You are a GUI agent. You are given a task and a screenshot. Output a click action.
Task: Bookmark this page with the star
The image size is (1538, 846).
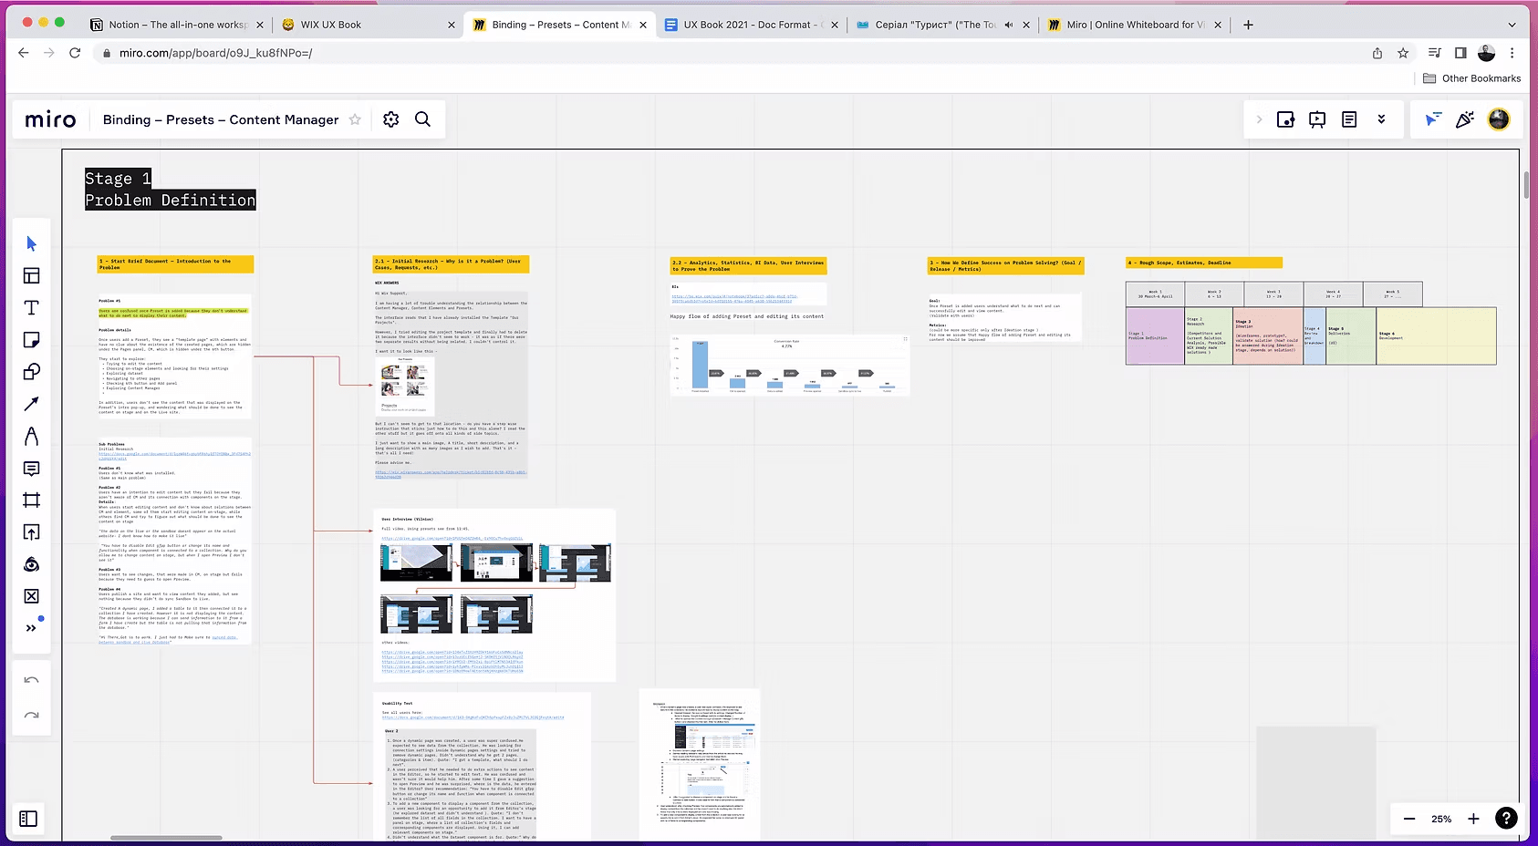1403,53
